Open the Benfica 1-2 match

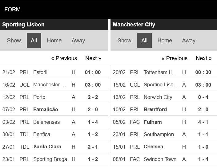click(x=54, y=134)
